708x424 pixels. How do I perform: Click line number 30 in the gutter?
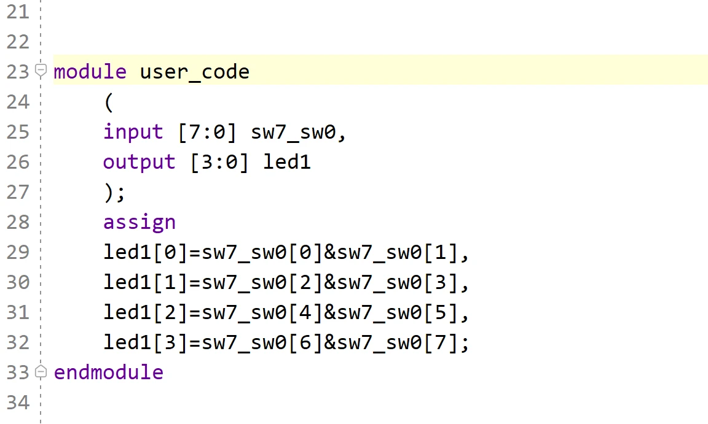pyautogui.click(x=18, y=282)
